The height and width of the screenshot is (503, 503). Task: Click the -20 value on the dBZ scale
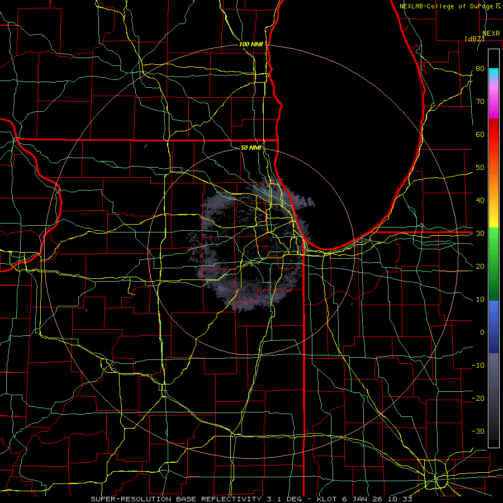tap(478, 398)
